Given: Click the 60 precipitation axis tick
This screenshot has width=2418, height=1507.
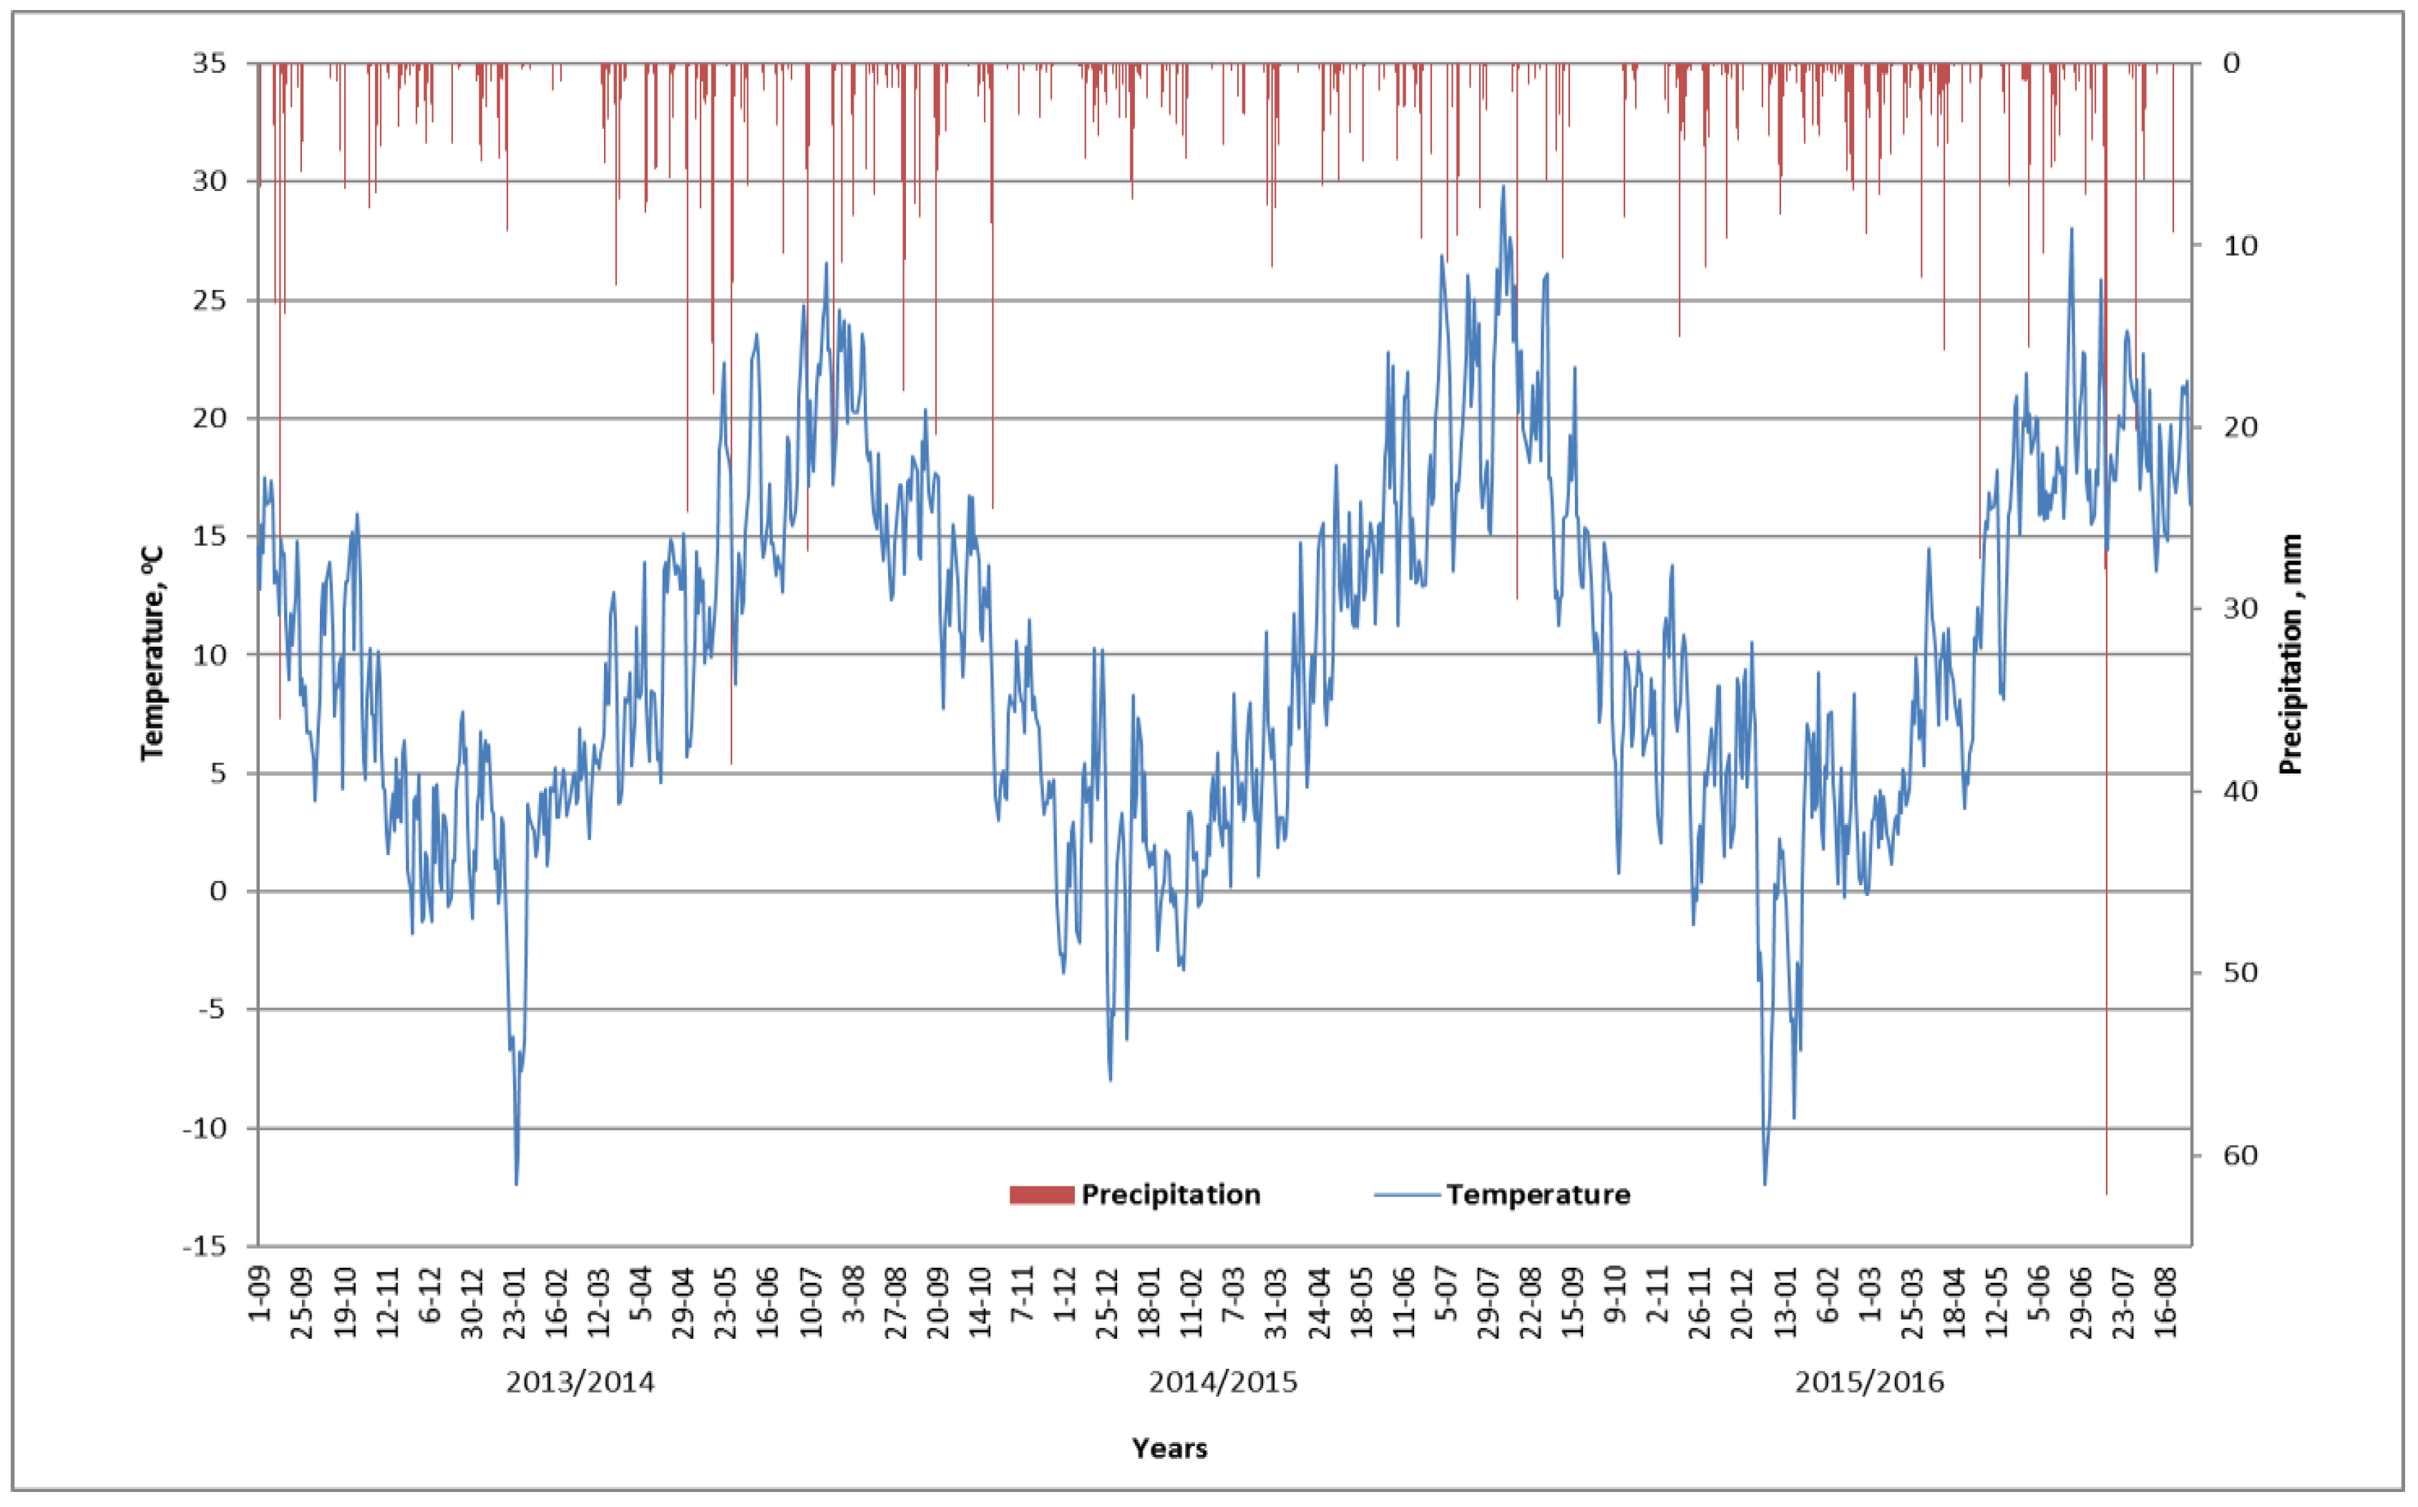Looking at the screenshot, I should click(2241, 1155).
